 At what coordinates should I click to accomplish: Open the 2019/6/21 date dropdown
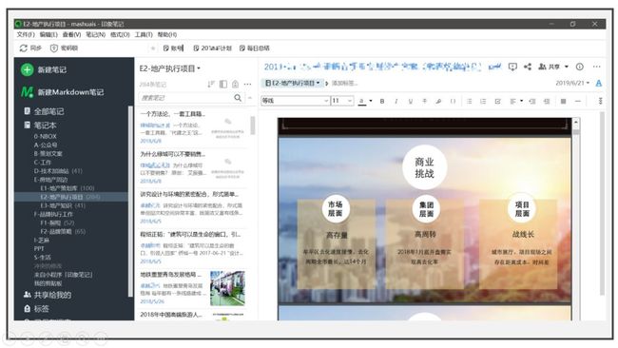[x=572, y=83]
